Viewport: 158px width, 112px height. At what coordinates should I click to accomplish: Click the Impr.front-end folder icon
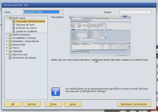tap(10, 54)
